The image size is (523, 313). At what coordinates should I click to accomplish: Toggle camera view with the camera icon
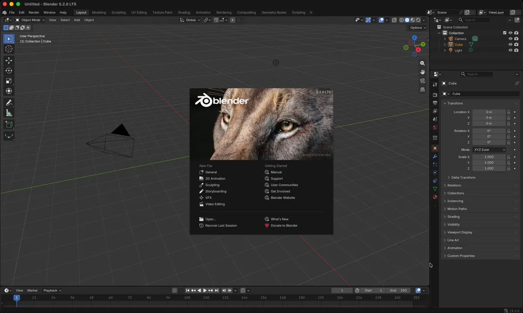coord(422,81)
